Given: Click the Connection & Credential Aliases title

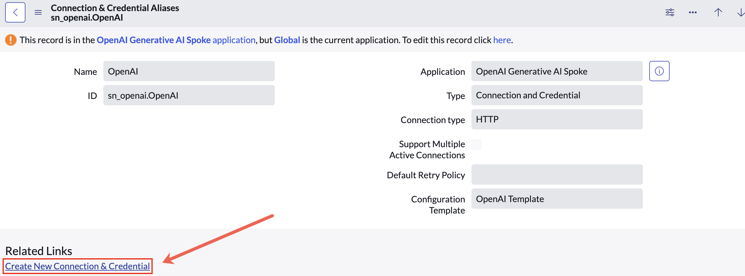Looking at the screenshot, I should pos(115,8).
